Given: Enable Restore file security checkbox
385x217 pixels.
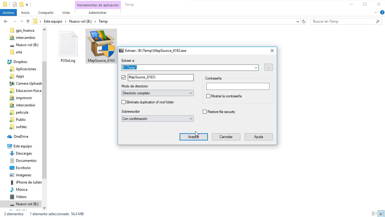Looking at the screenshot, I should [x=205, y=112].
